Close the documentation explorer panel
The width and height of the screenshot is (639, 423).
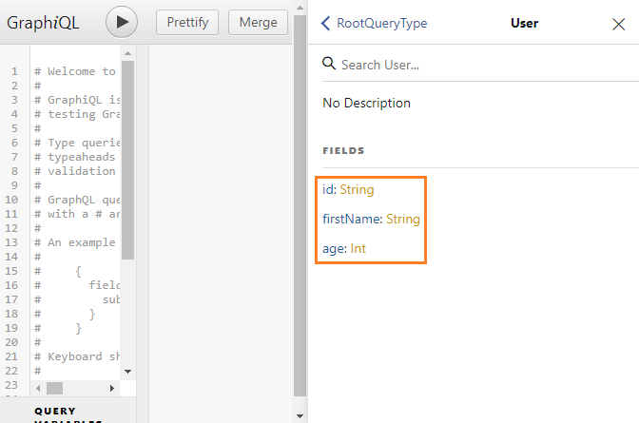click(x=618, y=24)
